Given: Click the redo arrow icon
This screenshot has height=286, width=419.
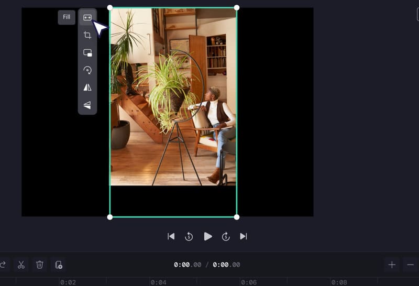Looking at the screenshot, I should click(3, 265).
